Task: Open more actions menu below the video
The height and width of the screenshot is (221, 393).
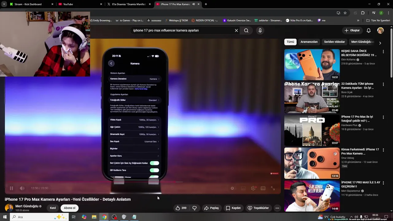Action: point(277,208)
